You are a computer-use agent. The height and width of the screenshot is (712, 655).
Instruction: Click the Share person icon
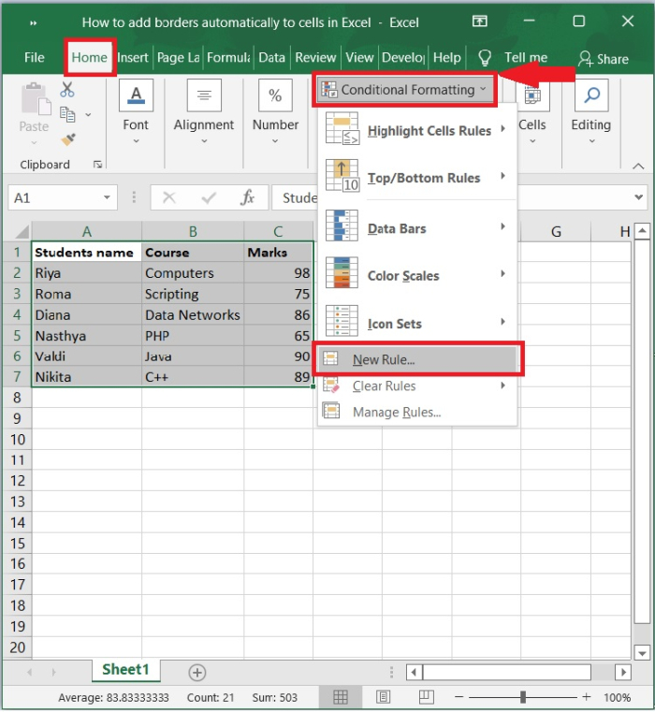586,59
